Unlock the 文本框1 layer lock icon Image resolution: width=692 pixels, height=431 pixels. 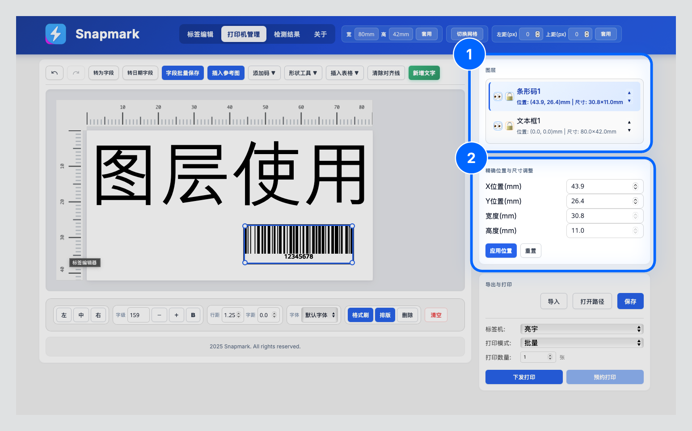click(x=510, y=126)
